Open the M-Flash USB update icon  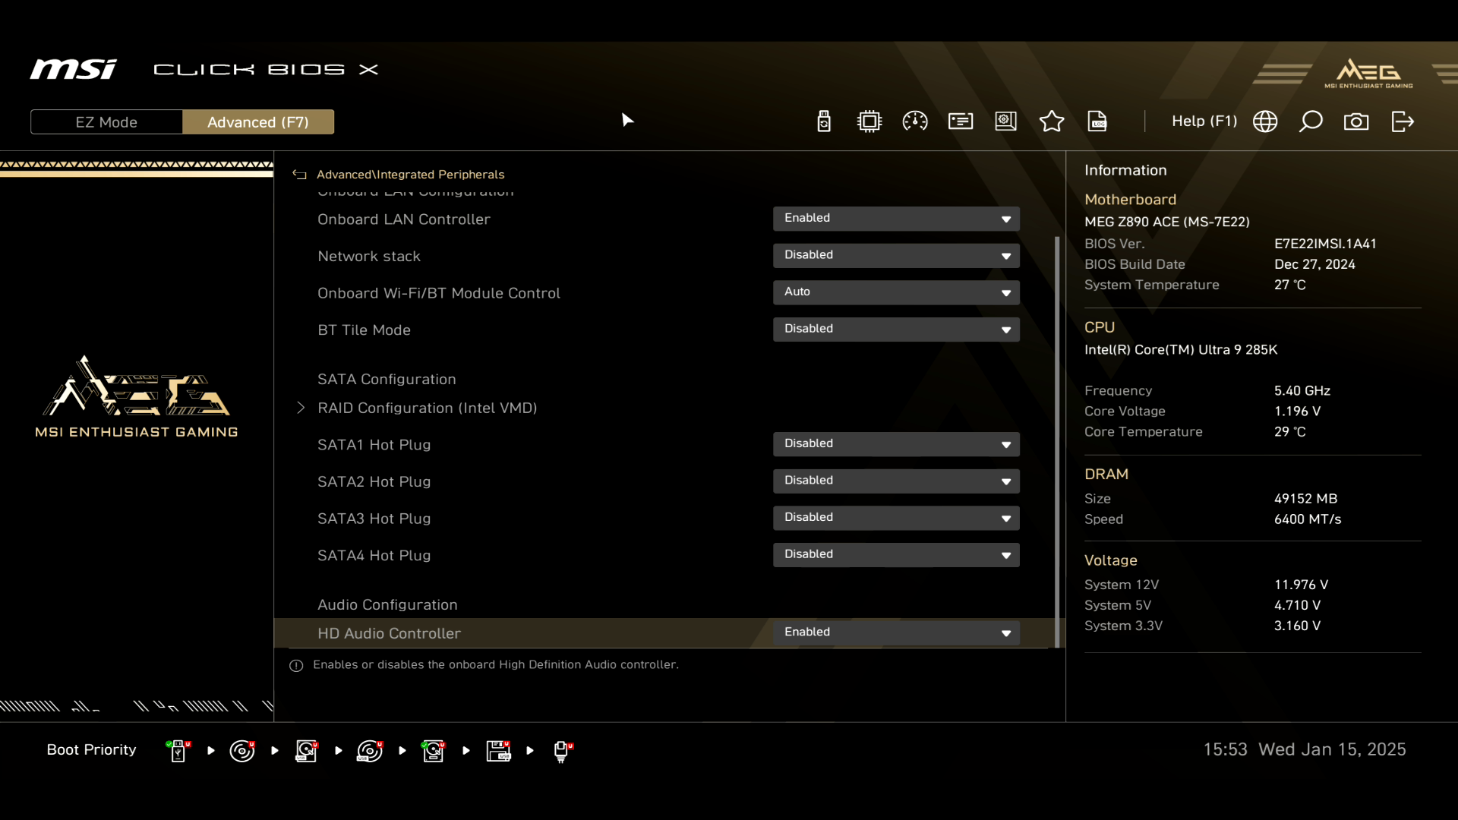[824, 121]
